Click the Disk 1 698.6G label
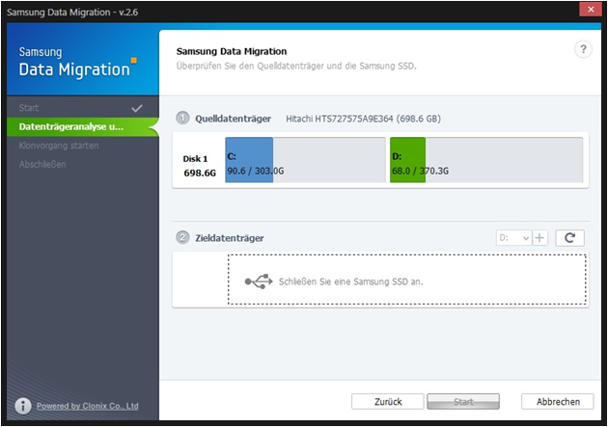Screen dimensions: 608x427 (x=199, y=166)
